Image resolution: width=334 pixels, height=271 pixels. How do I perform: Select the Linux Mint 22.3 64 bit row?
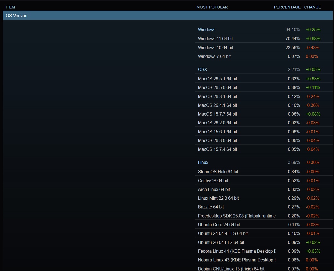click(264, 198)
